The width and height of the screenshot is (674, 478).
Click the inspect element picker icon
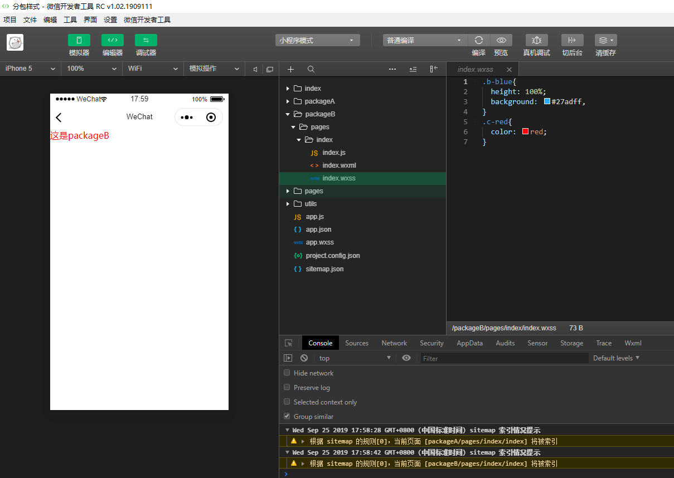[288, 343]
